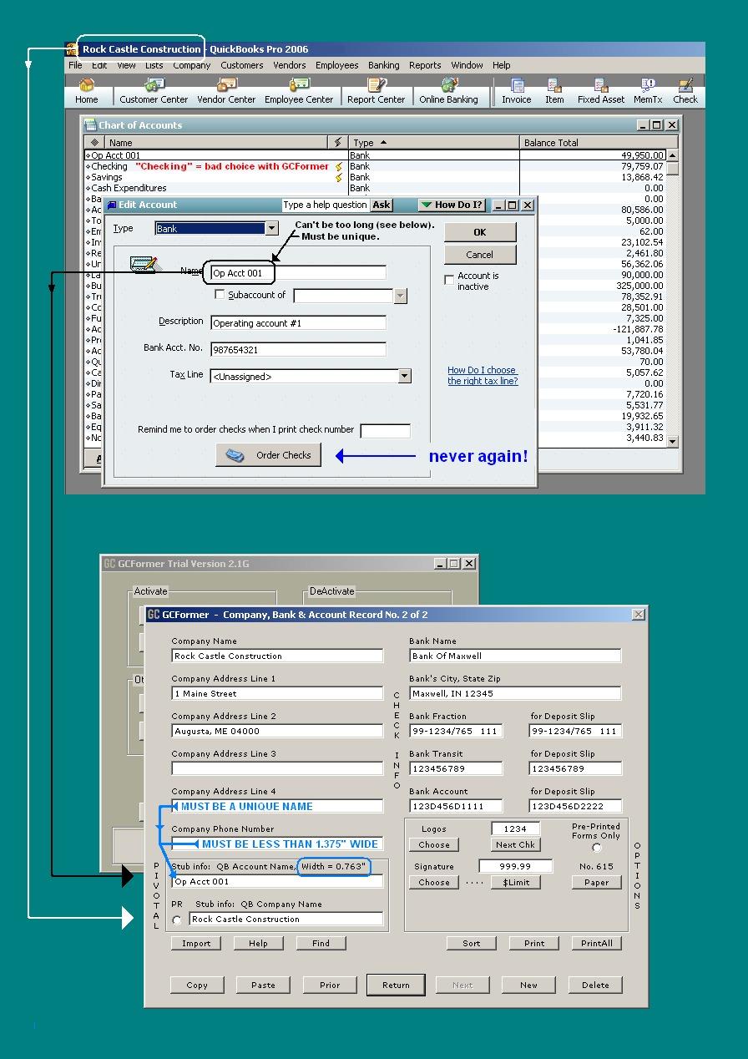Check the Account is inactive box
The width and height of the screenshot is (748, 1059).
pos(450,280)
